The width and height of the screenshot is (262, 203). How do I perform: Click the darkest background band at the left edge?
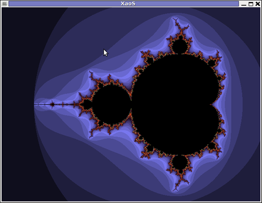(18, 105)
